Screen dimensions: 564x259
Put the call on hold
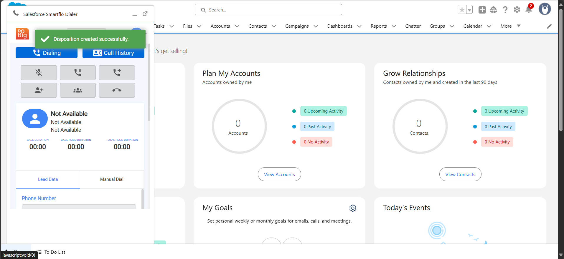[78, 73]
